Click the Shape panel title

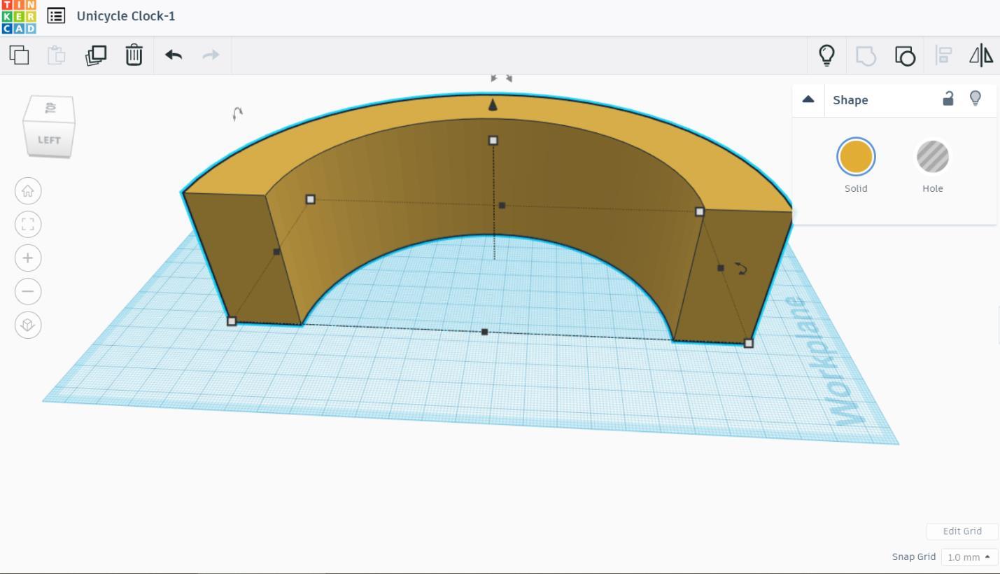coord(850,100)
